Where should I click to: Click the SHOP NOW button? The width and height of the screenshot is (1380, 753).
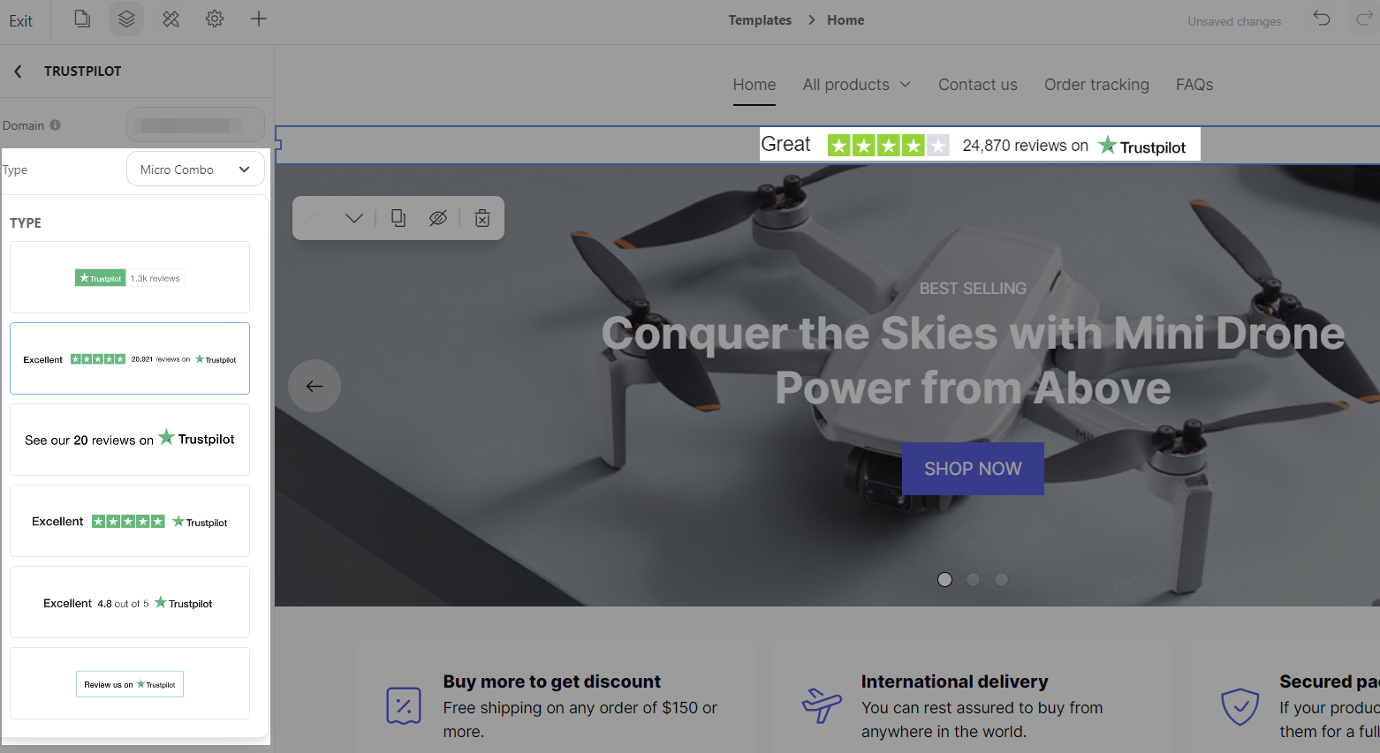pyautogui.click(x=973, y=469)
